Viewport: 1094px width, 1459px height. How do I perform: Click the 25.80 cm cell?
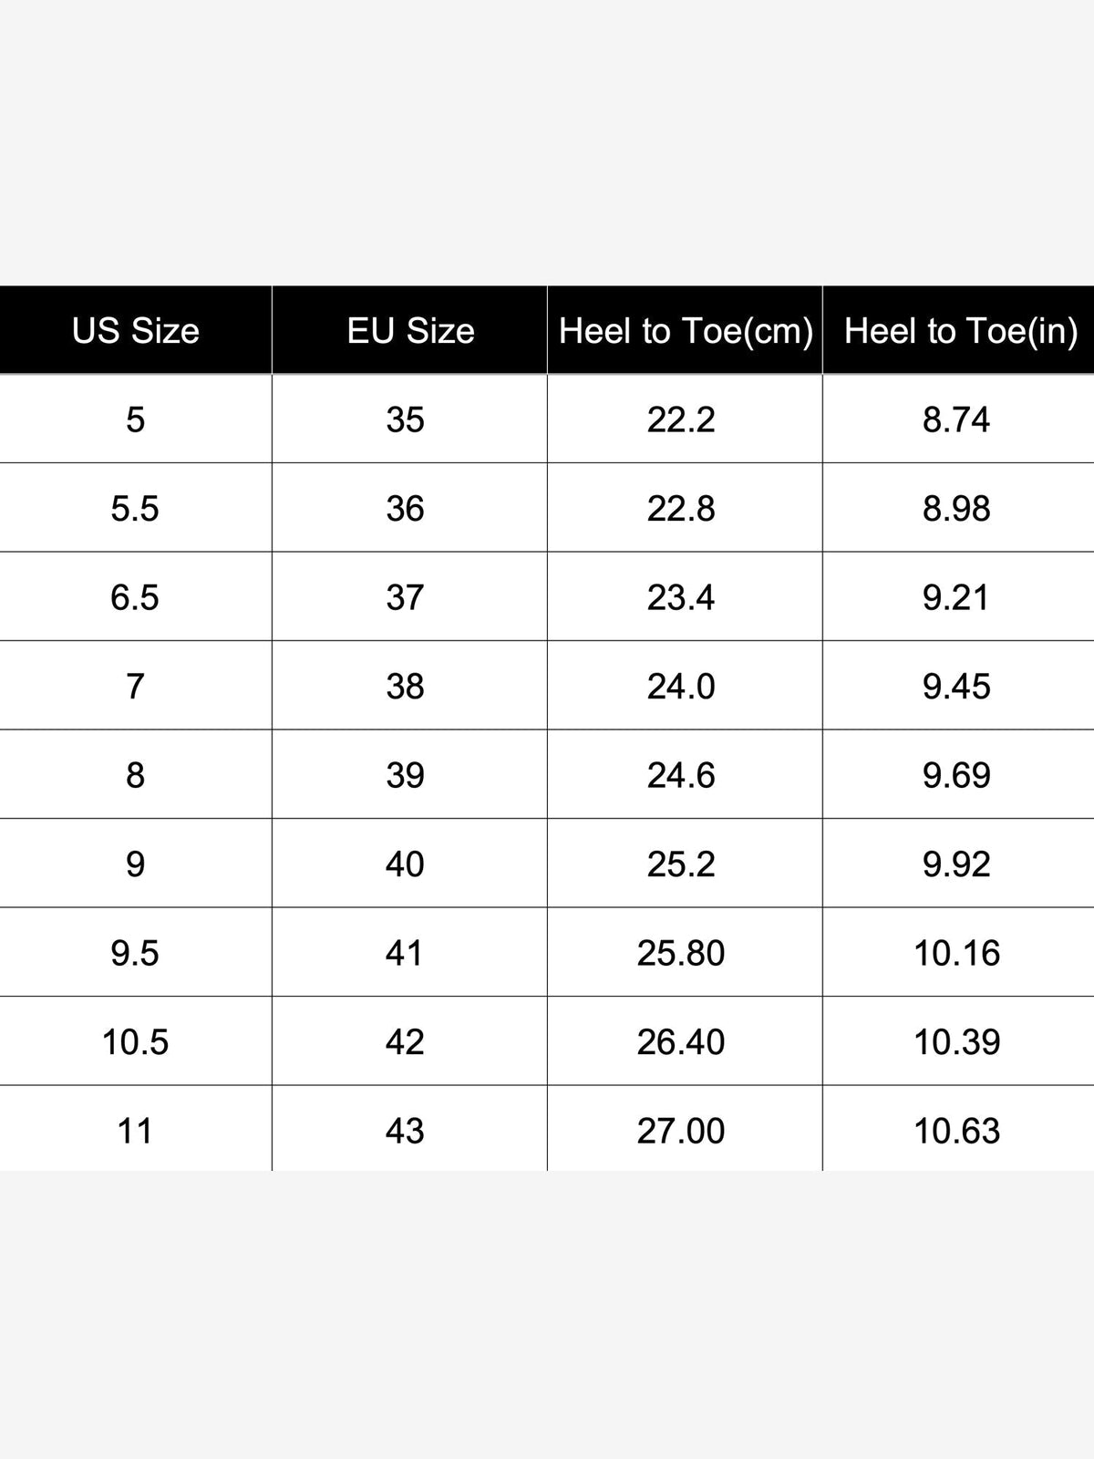click(x=686, y=953)
